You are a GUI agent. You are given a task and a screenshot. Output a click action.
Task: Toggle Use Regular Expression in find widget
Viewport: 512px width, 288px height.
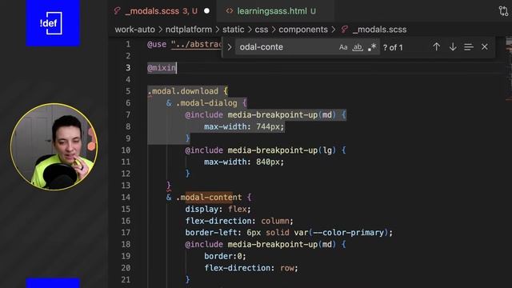point(372,47)
